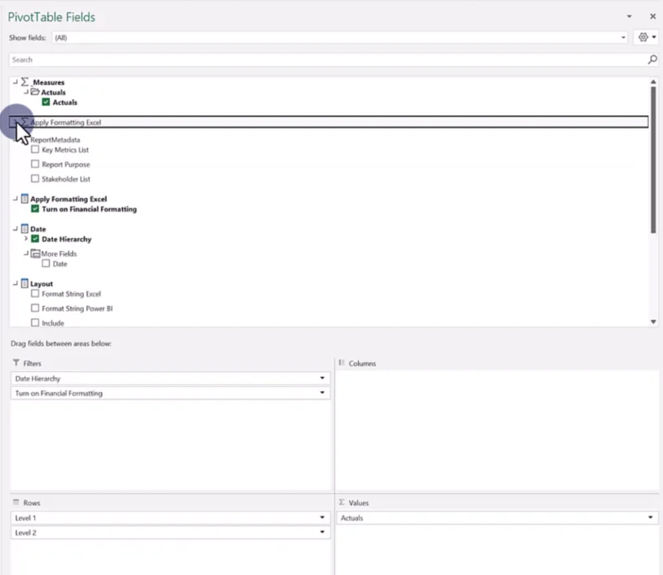This screenshot has width=663, height=575.
Task: Check the Stakeholder List field
Action: pyautogui.click(x=35, y=178)
